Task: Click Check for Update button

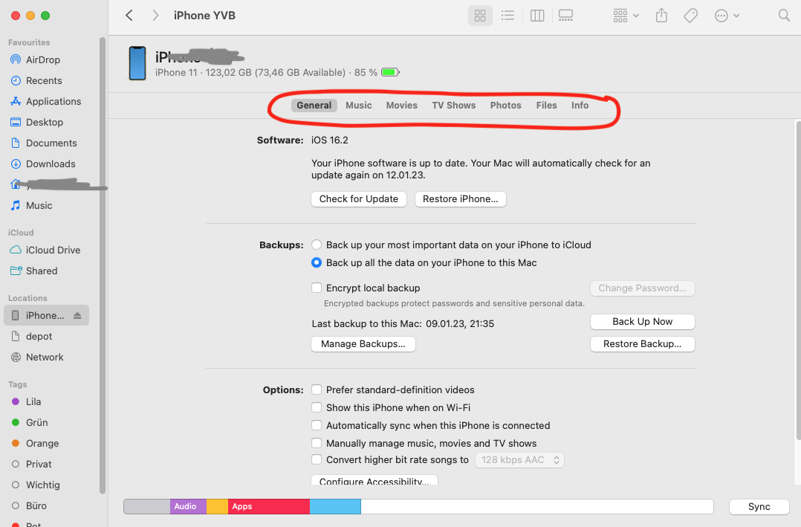Action: (x=359, y=199)
